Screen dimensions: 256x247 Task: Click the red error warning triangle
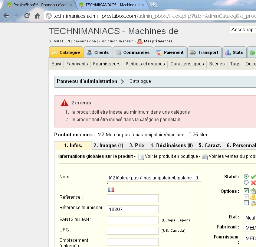[x=65, y=103]
